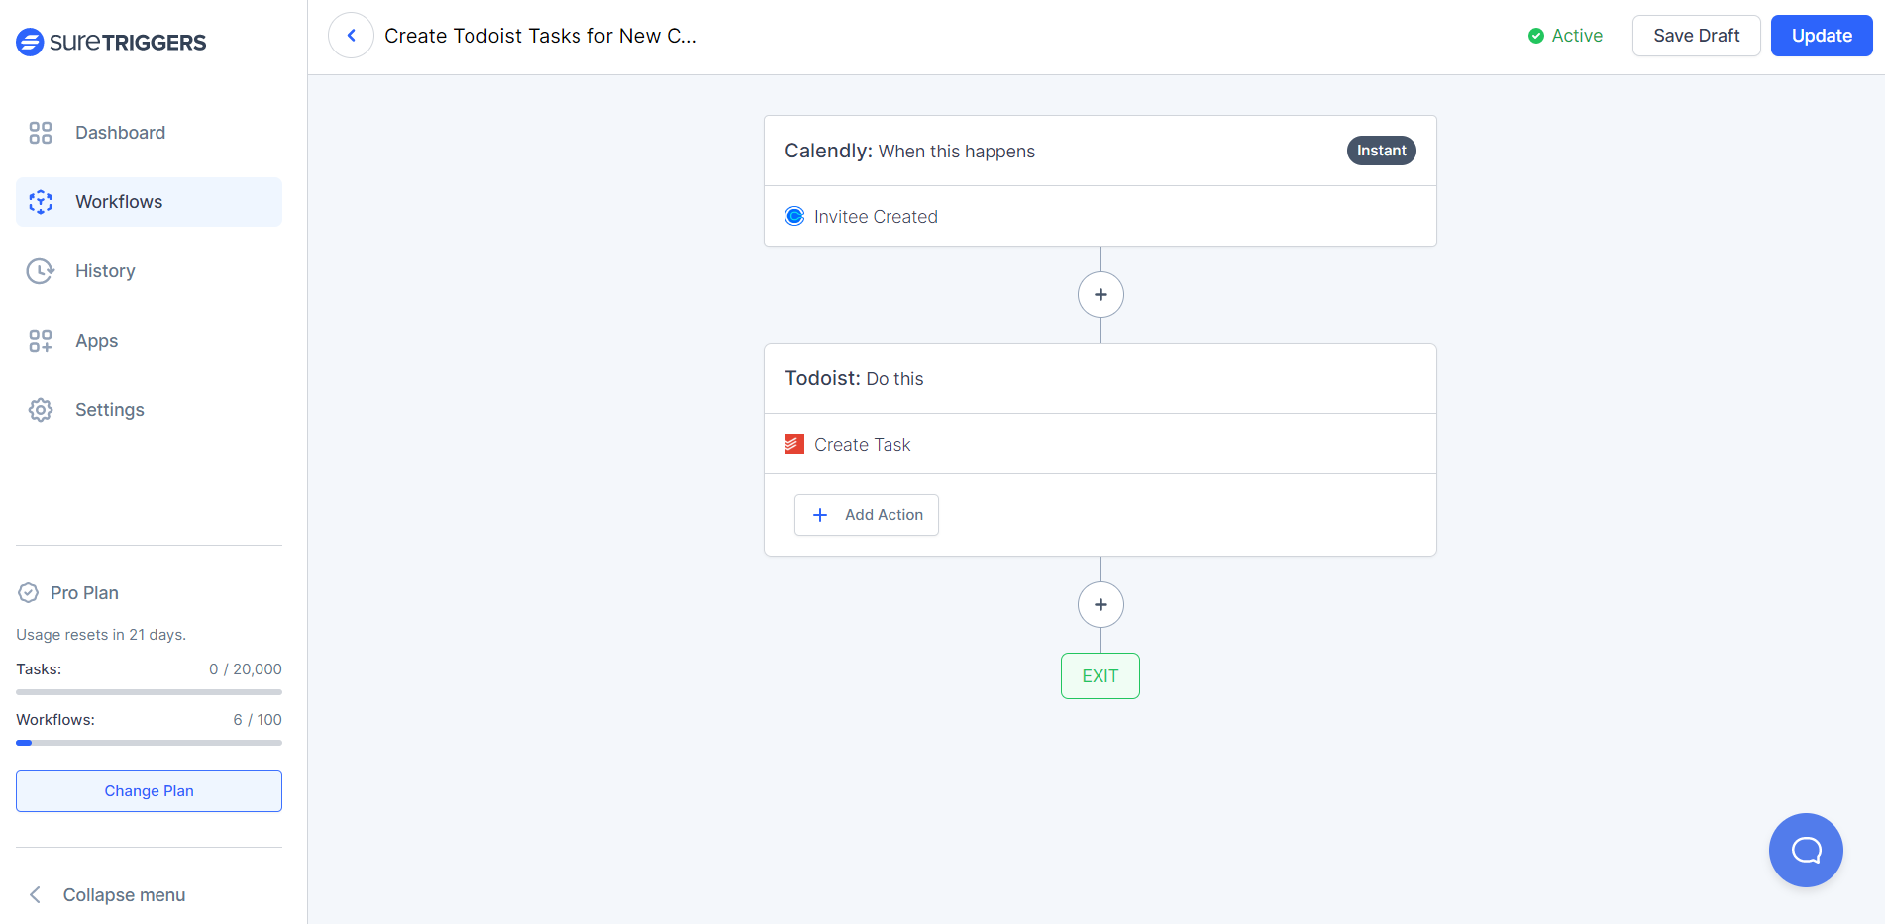Open the Dashboard from the sidebar
Screen dimensions: 1885x924
click(119, 132)
